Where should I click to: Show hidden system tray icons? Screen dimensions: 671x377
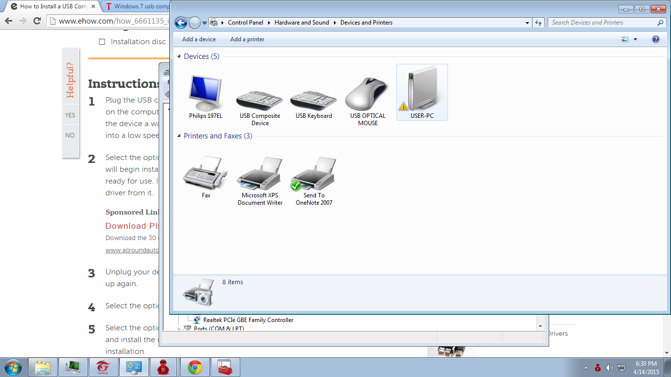(586, 368)
